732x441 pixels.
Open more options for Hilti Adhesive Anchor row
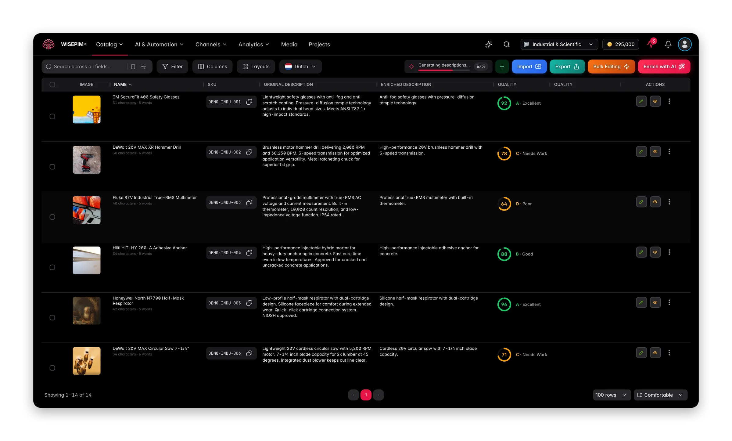pyautogui.click(x=669, y=252)
